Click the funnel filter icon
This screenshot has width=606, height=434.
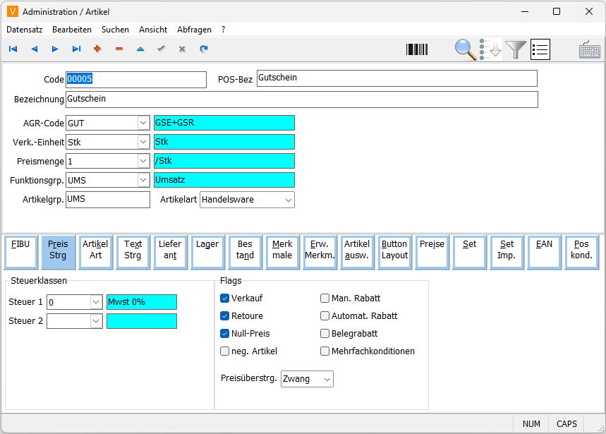(x=516, y=49)
